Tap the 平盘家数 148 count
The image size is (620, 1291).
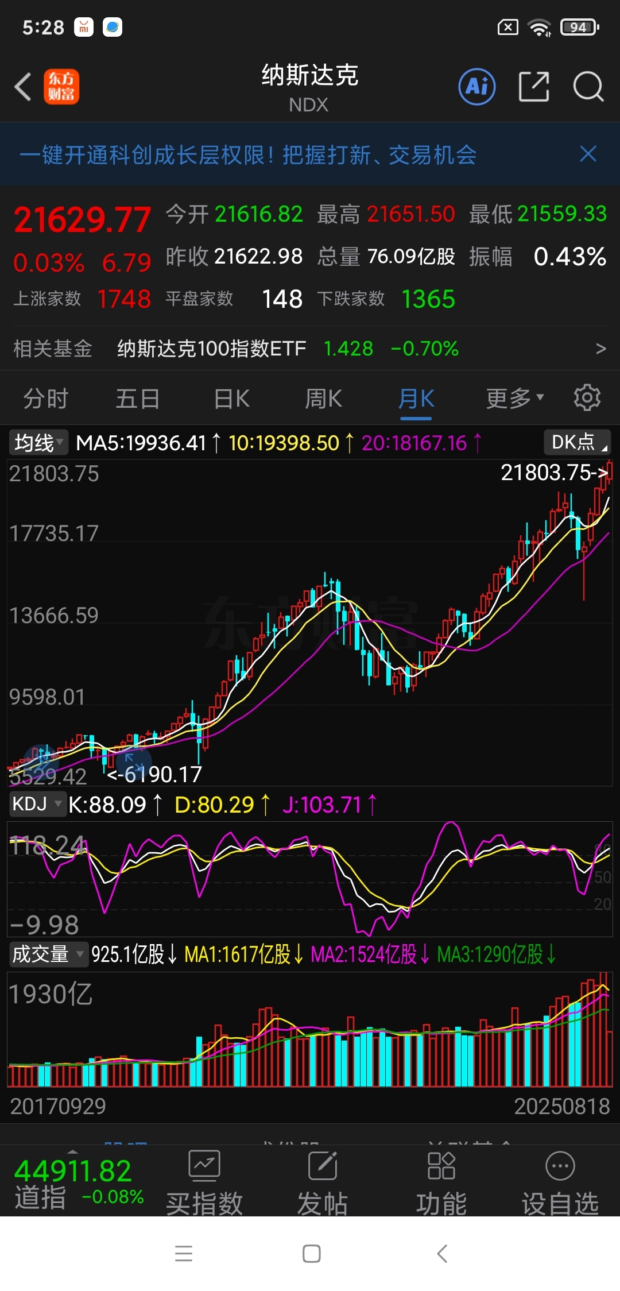282,299
